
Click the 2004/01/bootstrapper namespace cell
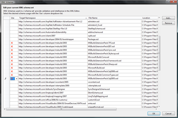tap(53, 39)
